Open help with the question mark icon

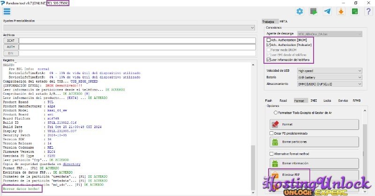pos(368,11)
